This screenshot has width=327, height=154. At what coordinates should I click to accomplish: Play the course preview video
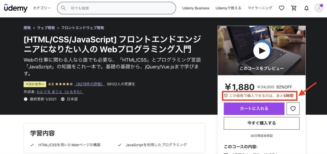click(x=262, y=51)
